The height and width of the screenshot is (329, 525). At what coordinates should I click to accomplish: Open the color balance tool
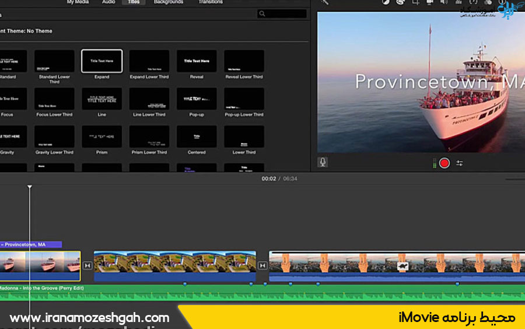pos(386,2)
